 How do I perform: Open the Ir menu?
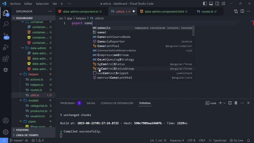[x=62, y=4]
